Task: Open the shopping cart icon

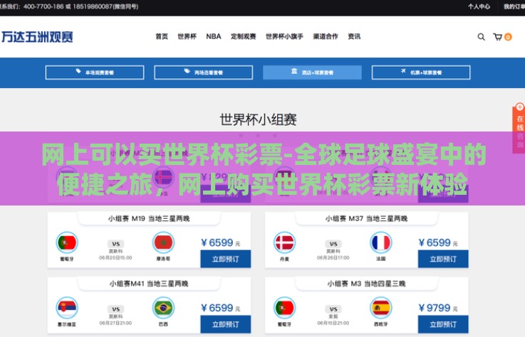Action: [x=497, y=37]
